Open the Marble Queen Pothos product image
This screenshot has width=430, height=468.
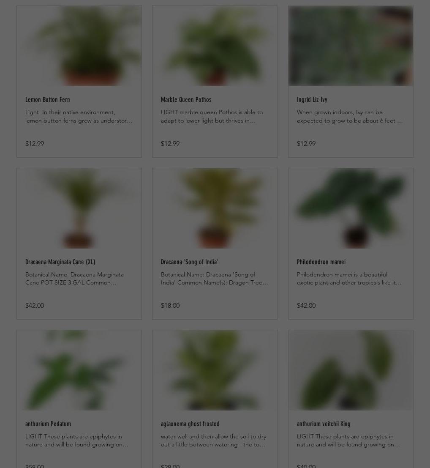click(x=215, y=46)
